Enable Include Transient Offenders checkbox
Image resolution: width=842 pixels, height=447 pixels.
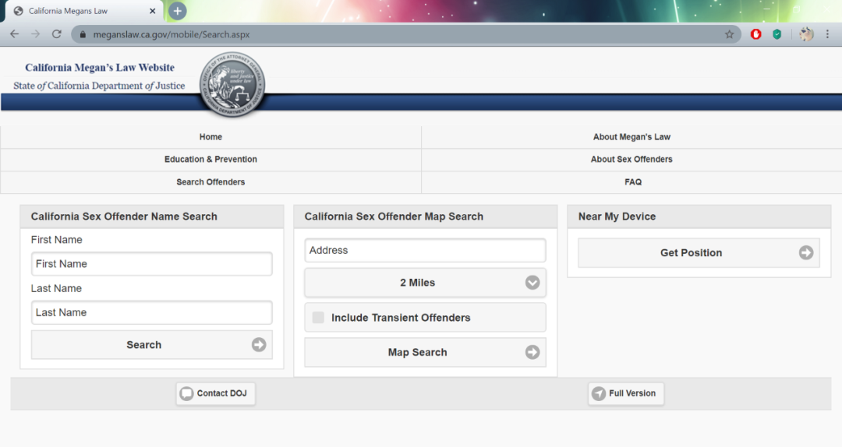click(318, 318)
